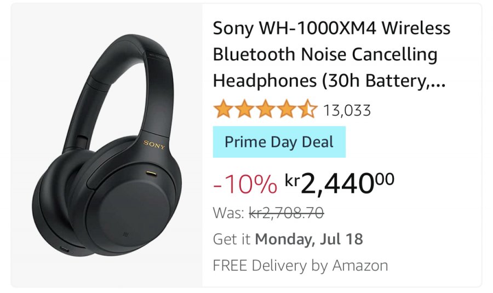Click the kr2,440 current price
This screenshot has height=293, width=493.
tap(339, 183)
